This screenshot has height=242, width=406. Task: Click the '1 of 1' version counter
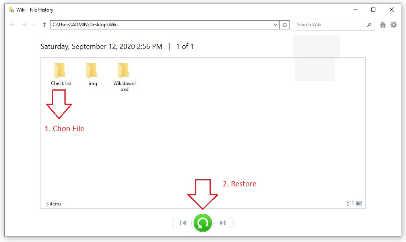point(185,46)
